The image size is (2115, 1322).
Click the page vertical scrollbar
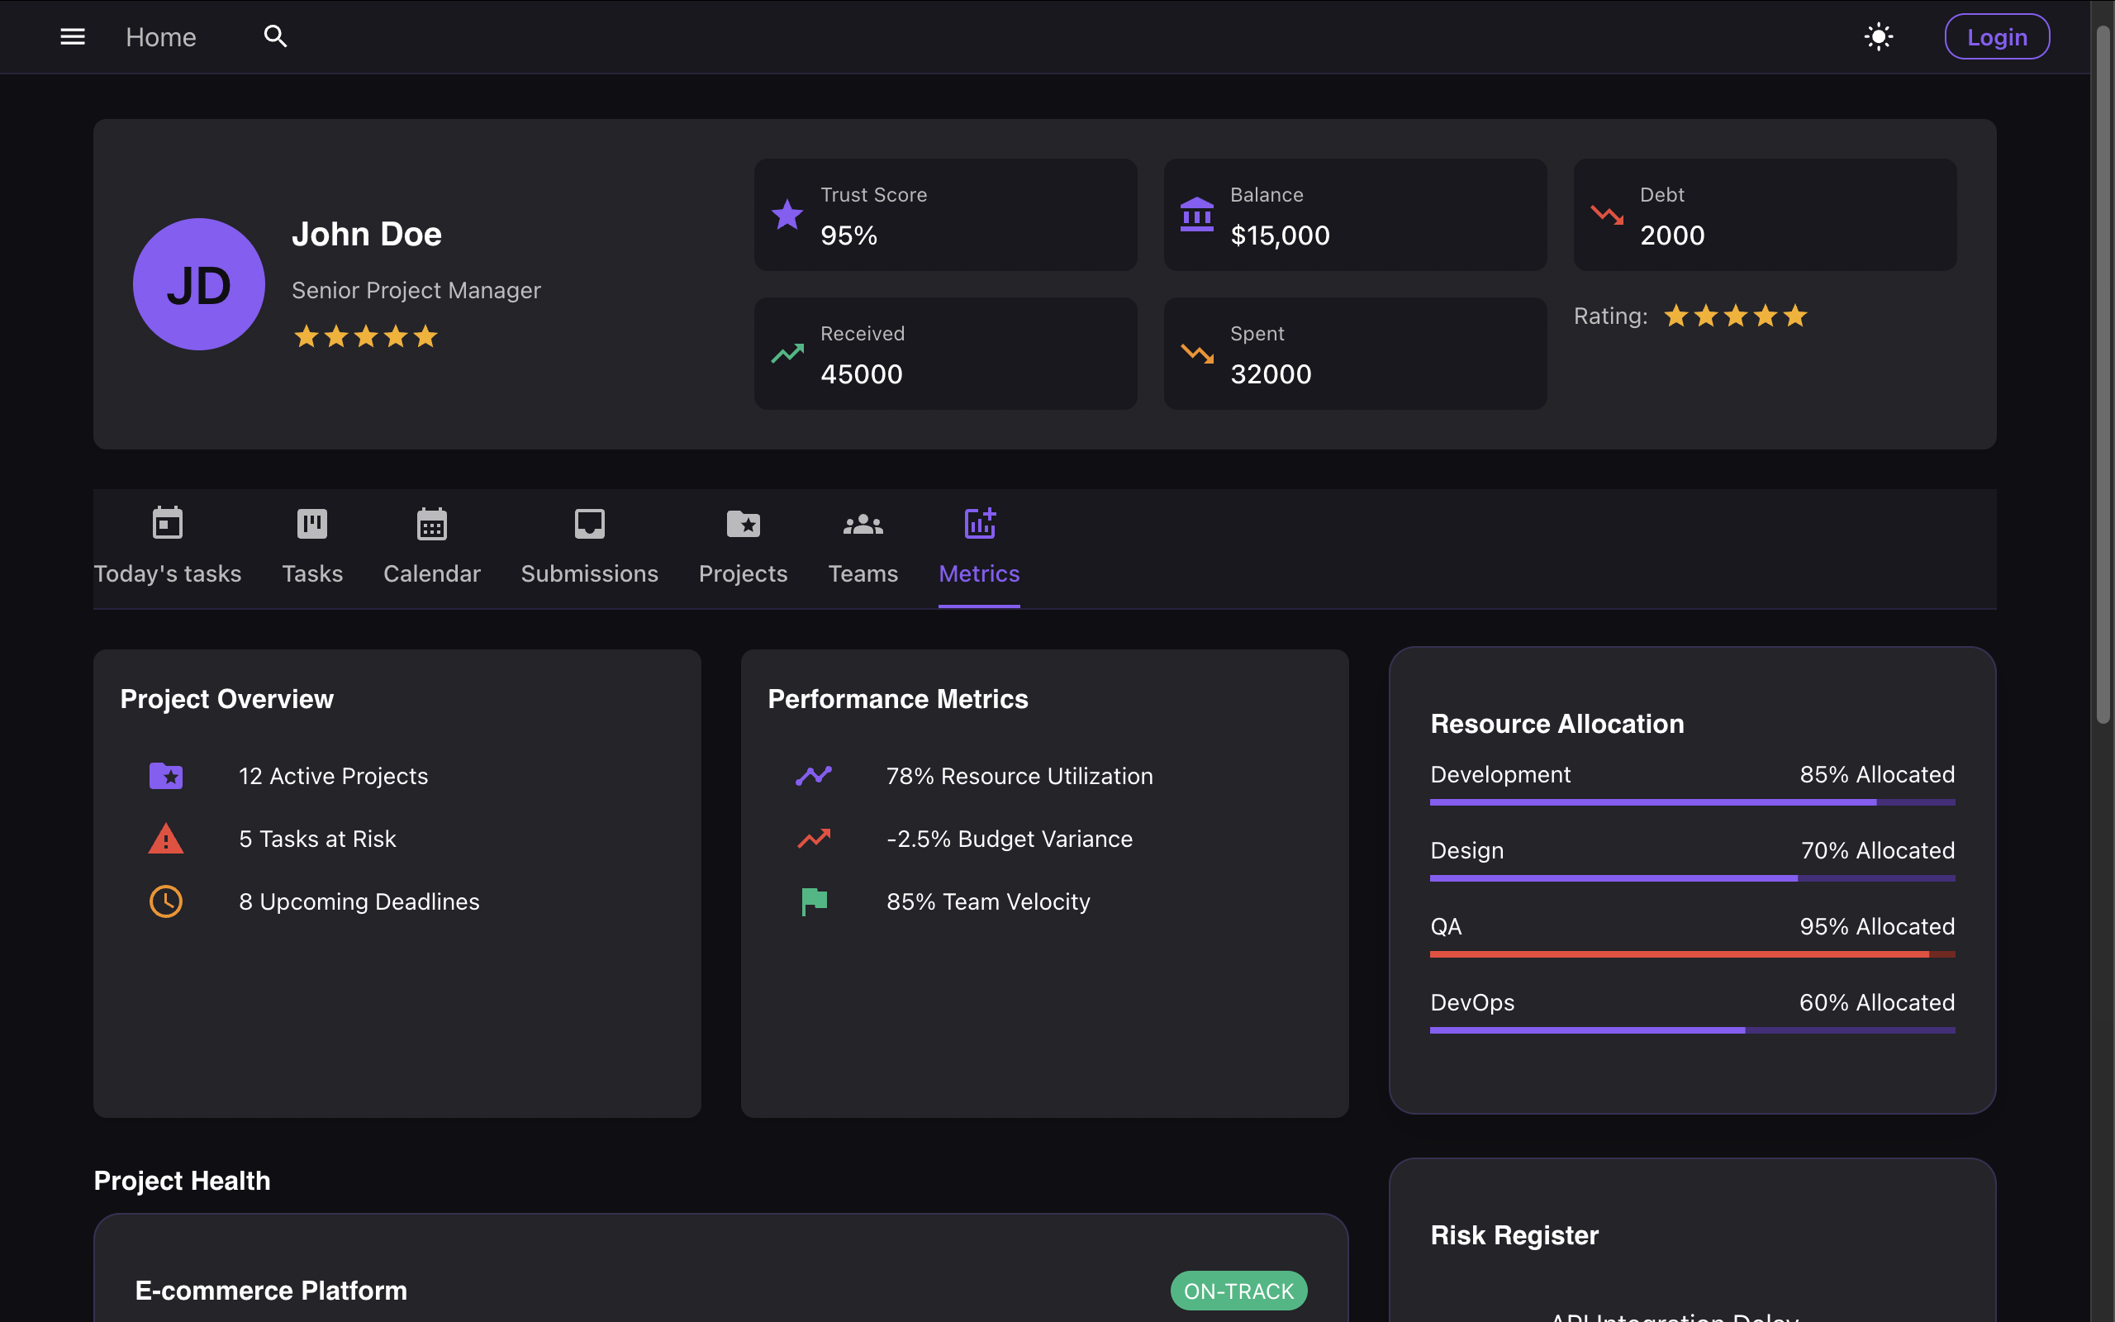pyautogui.click(x=2103, y=376)
